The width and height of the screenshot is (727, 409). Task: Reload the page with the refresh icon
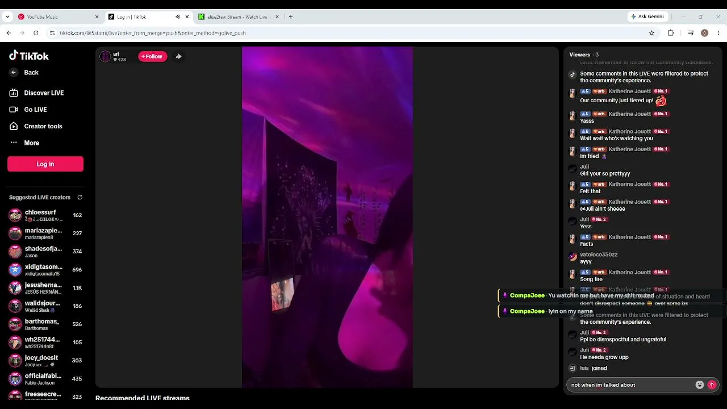coord(36,33)
